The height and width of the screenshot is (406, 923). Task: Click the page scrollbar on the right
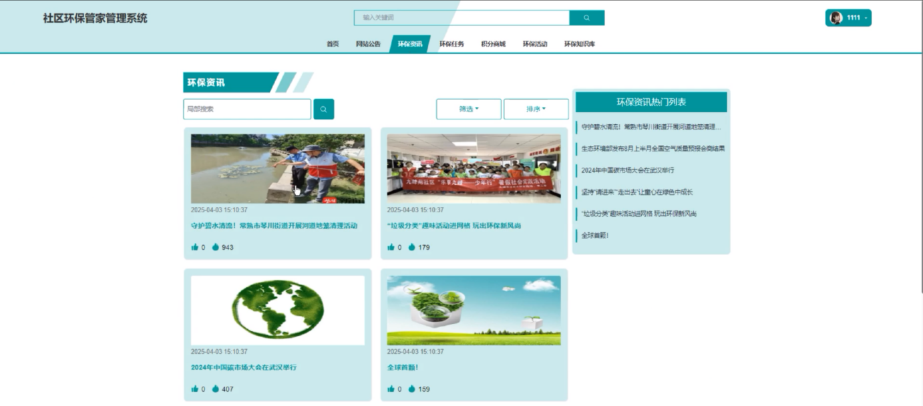tap(920, 147)
